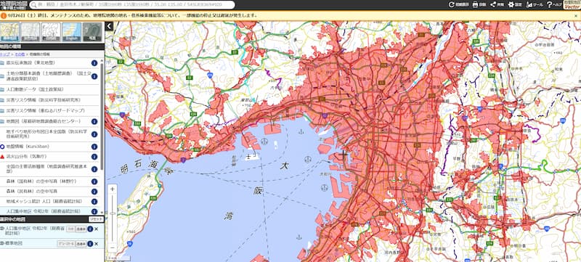Show info for 森林（民有林）の空中写真
581x262 pixels.
coord(94,192)
